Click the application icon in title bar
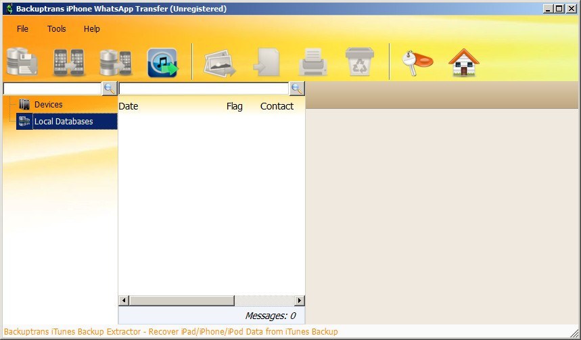 [9, 9]
